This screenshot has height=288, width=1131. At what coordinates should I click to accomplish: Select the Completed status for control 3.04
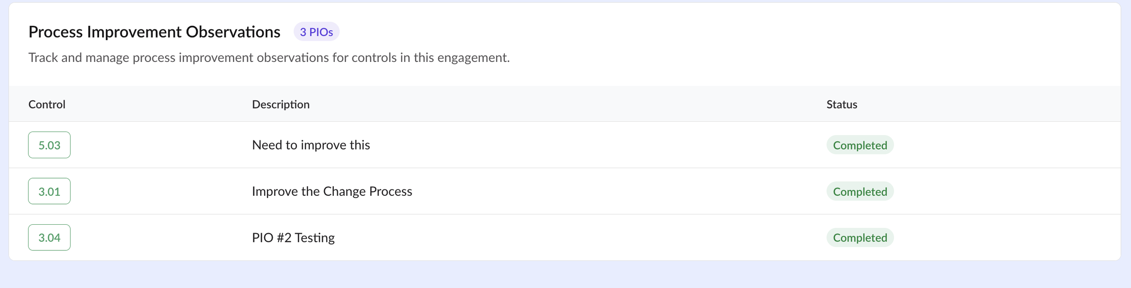click(x=860, y=237)
